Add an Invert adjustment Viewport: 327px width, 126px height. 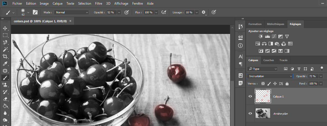(x=261, y=51)
